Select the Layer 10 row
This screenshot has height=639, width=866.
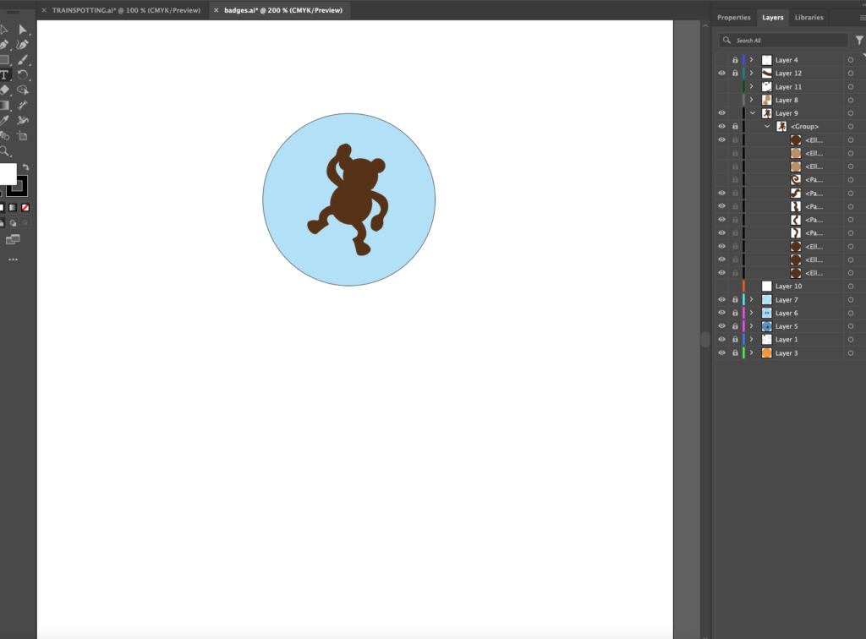tap(788, 287)
